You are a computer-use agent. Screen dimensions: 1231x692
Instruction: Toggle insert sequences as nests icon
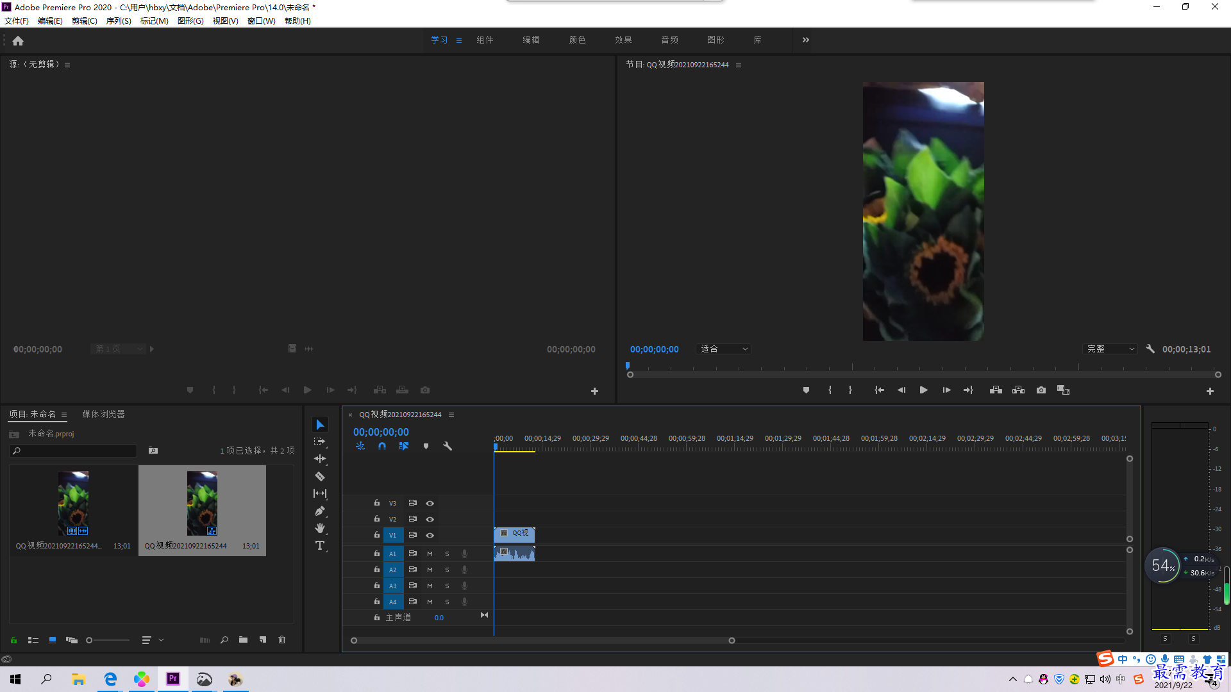(360, 446)
